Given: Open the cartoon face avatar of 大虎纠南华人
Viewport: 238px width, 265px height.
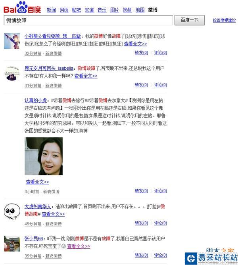Looking at the screenshot, I should [12, 211].
